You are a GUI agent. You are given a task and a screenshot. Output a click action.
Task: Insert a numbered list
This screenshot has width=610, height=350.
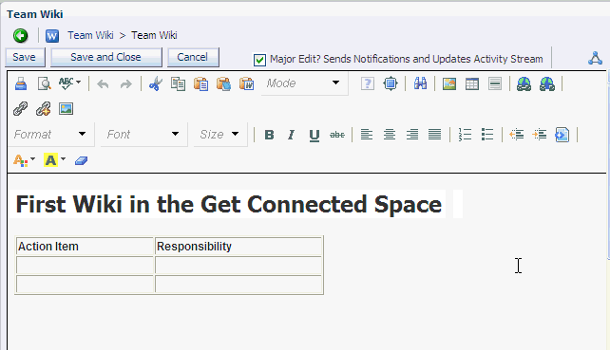coord(465,135)
